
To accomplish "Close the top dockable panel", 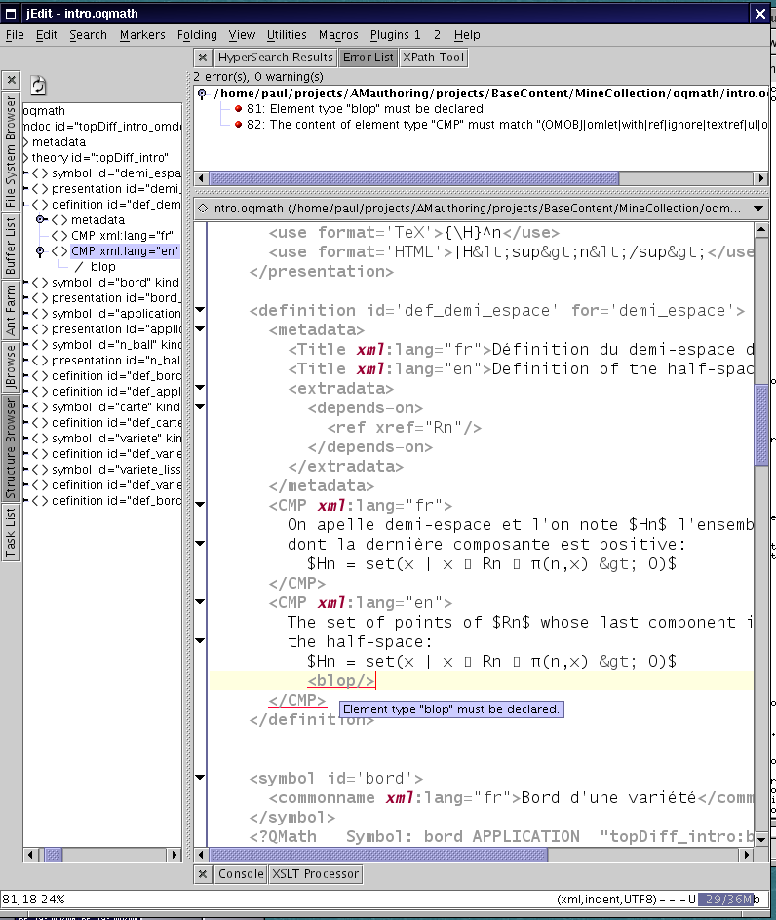I will coord(203,57).
